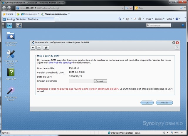Open the Favoris star button
188x136 pixels.
tap(8, 14)
